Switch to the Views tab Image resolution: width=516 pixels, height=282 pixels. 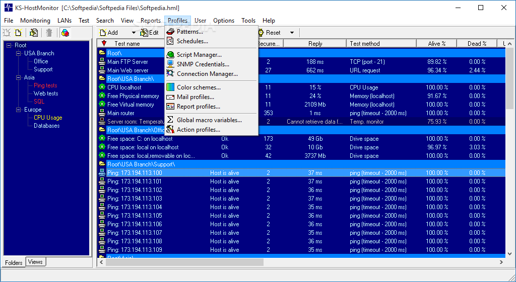(35, 262)
